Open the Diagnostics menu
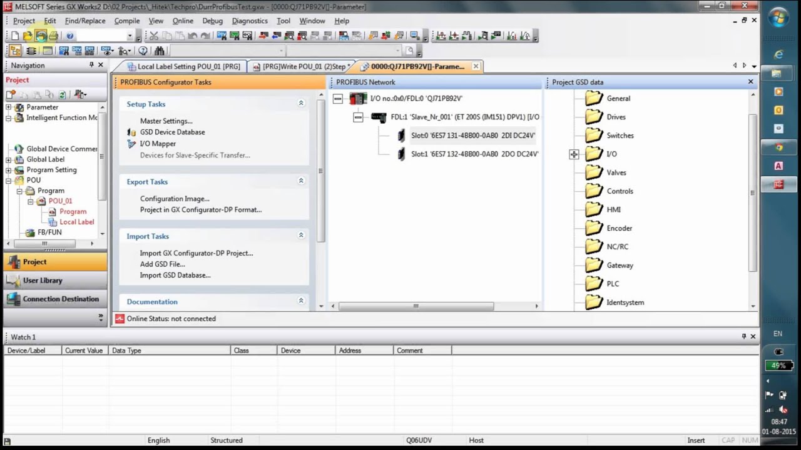Screen dimensions: 801x450 pos(250,21)
